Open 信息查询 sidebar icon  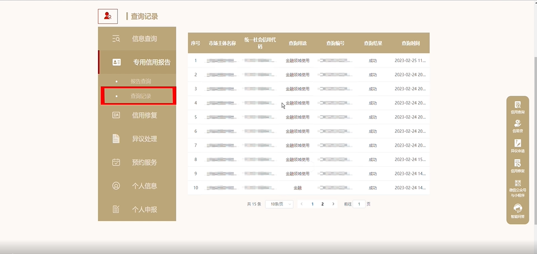116,39
